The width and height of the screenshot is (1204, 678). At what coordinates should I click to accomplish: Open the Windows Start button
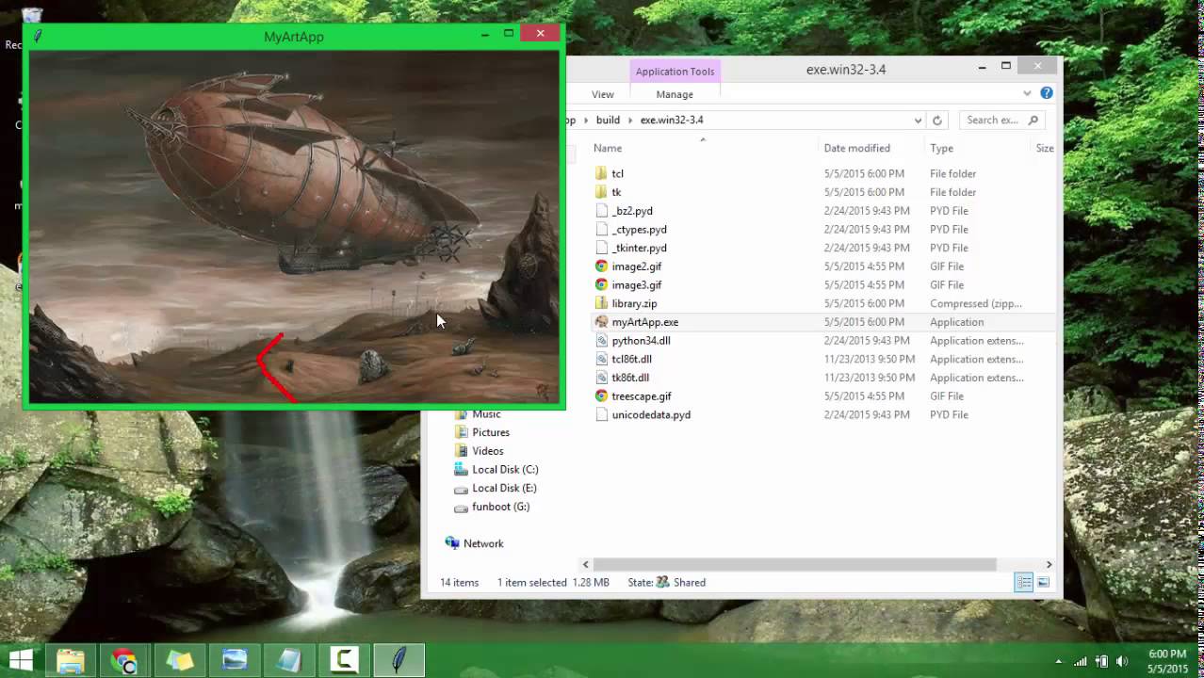point(21,660)
